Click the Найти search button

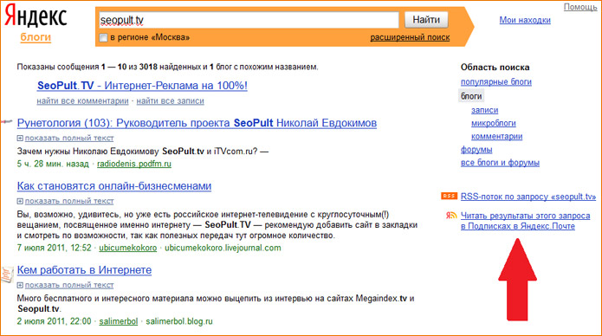click(426, 20)
